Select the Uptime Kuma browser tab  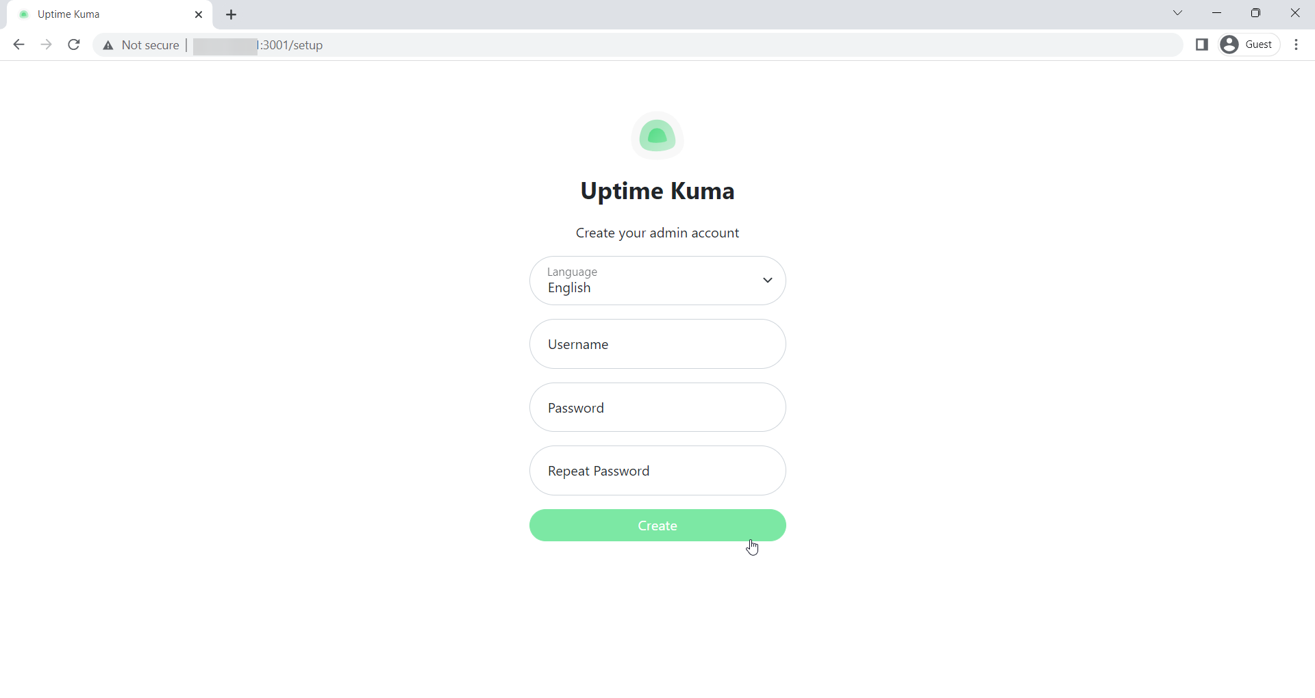pyautogui.click(x=110, y=14)
